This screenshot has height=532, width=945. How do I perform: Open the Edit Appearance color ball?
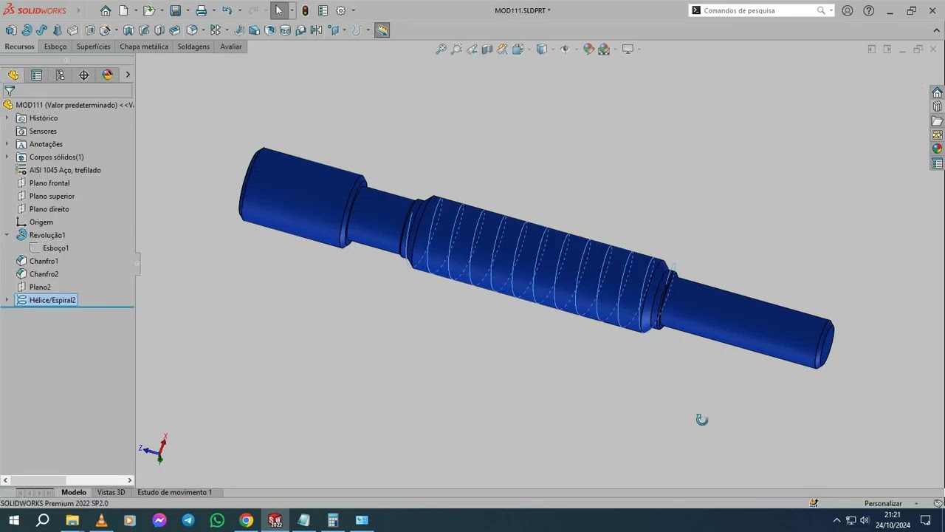(x=588, y=49)
